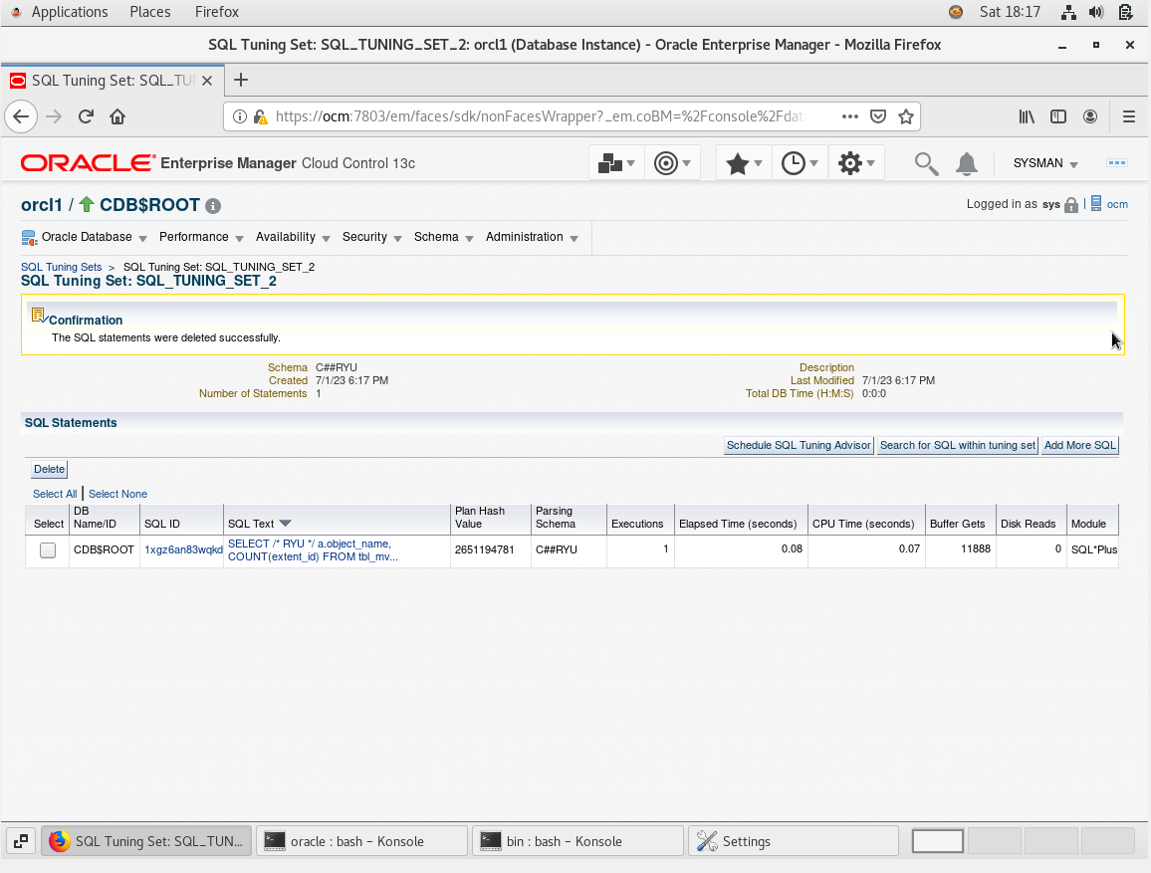Switch to oracle : bash Konsole taskbar item
Image resolution: width=1151 pixels, height=873 pixels.
click(x=361, y=841)
